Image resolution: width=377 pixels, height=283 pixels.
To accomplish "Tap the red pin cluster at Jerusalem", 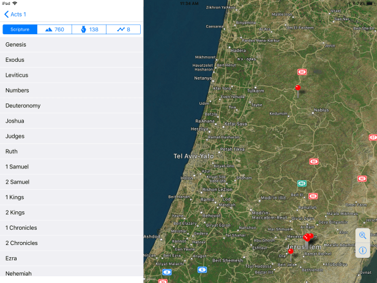I will pos(308,236).
